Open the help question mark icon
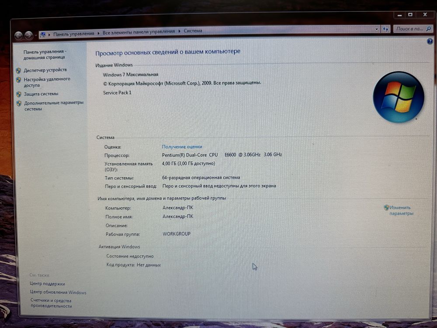The image size is (437, 328). [430, 42]
